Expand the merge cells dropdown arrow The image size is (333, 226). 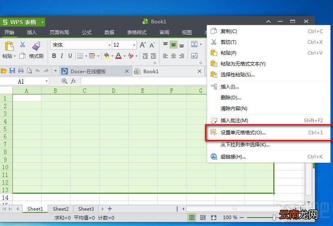(201, 44)
